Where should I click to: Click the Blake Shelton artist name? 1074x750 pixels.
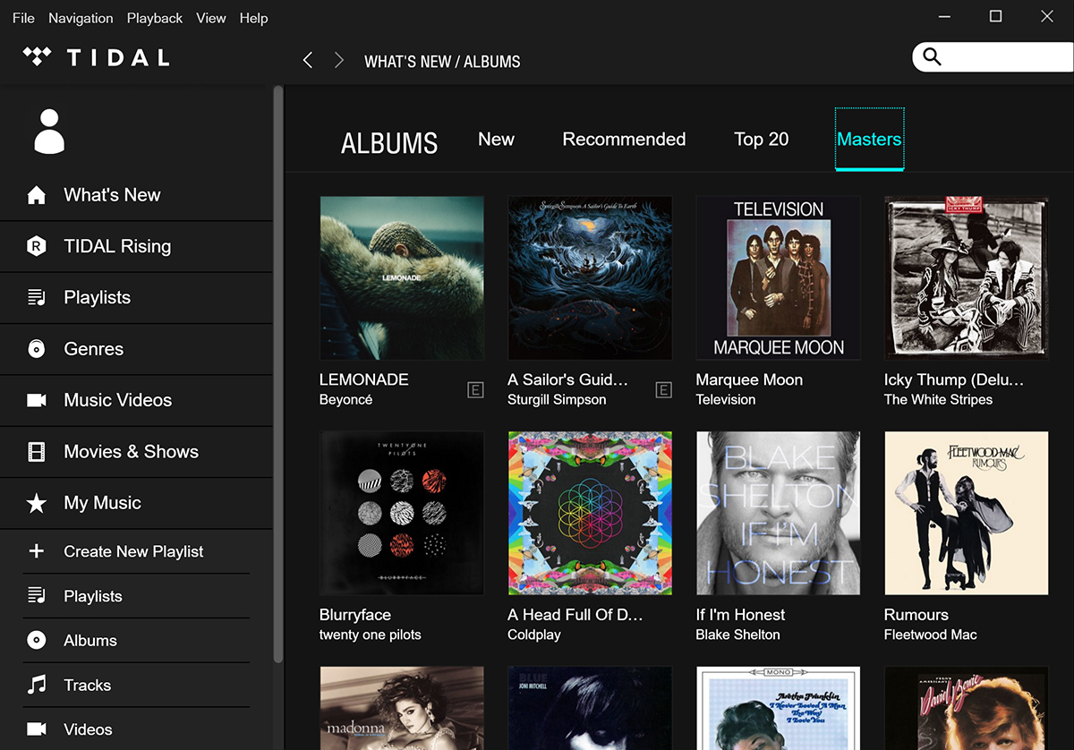click(x=738, y=635)
